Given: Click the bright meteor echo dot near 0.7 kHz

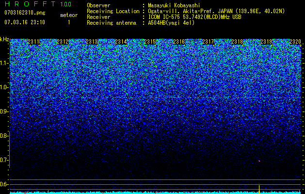Looking at the screenshot, I should (x=259, y=161).
